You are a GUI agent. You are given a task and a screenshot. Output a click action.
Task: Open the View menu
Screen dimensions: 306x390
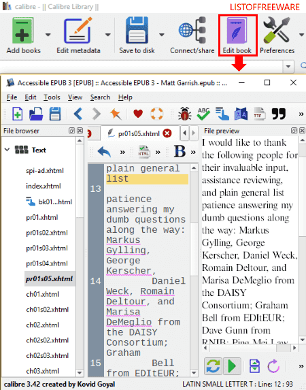click(x=75, y=97)
